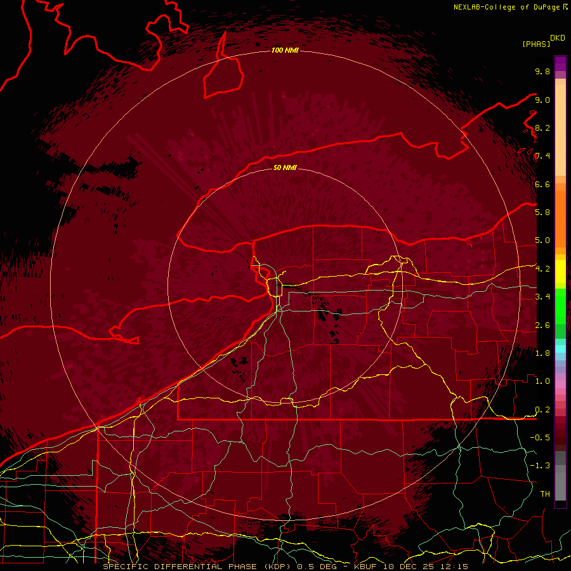Click the yellow segment of color scale
The height and width of the screenshot is (571, 571).
(560, 272)
